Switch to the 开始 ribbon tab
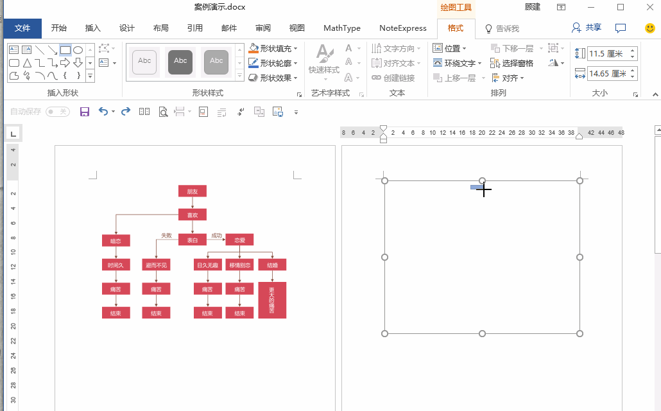Viewport: 661px width, 411px height. (x=58, y=28)
